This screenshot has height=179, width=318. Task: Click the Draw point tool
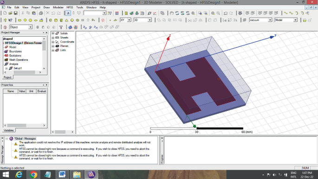point(110,20)
